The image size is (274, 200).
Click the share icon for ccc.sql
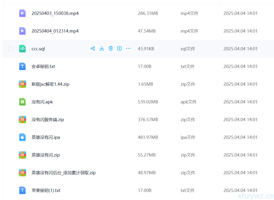[93, 48]
